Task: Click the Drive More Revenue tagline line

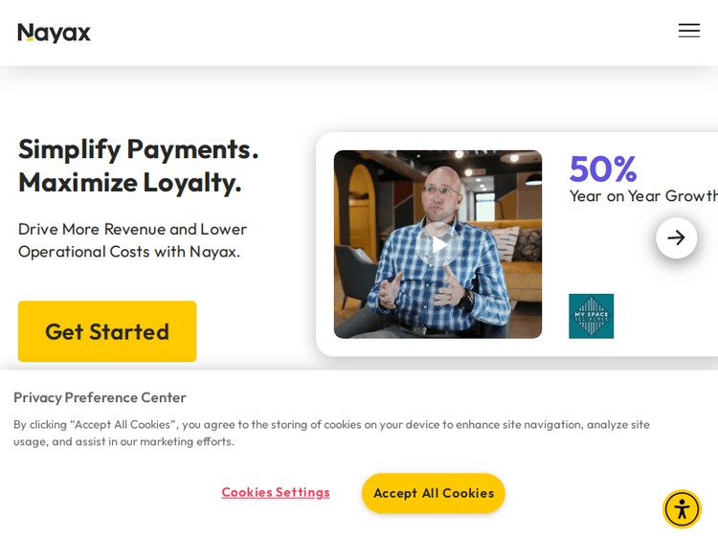Action: click(132, 229)
